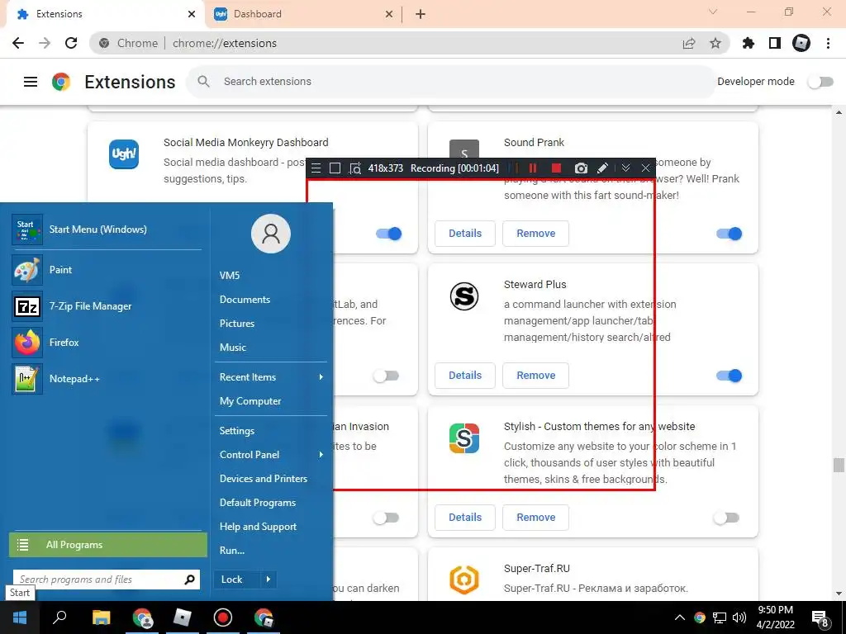Image resolution: width=846 pixels, height=634 pixels.
Task: Open Chrome profile avatar
Action: [x=801, y=43]
